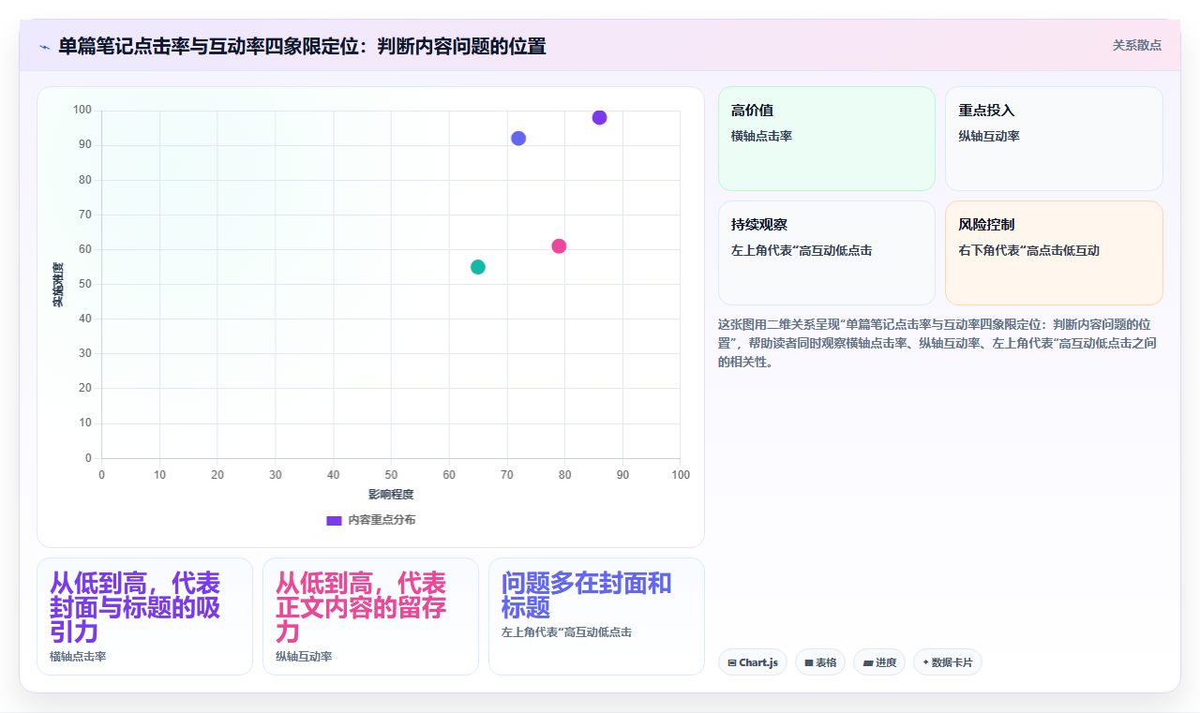The width and height of the screenshot is (1200, 713).
Task: Click the y-axis tick label 100
Action: pos(82,111)
